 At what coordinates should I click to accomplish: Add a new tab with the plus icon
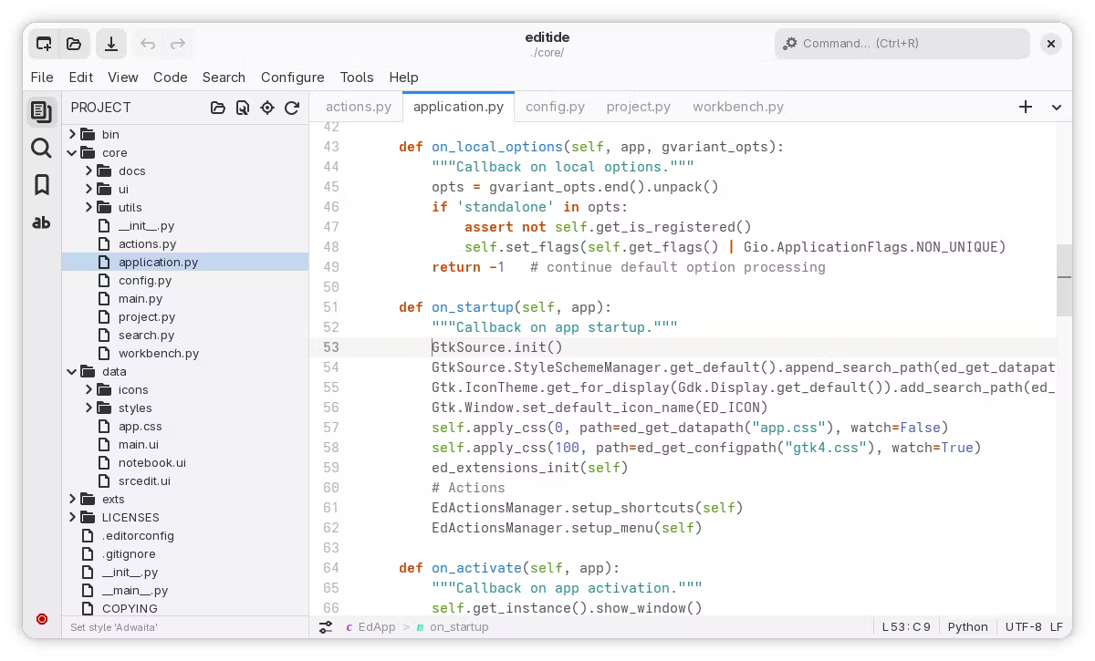(1026, 107)
